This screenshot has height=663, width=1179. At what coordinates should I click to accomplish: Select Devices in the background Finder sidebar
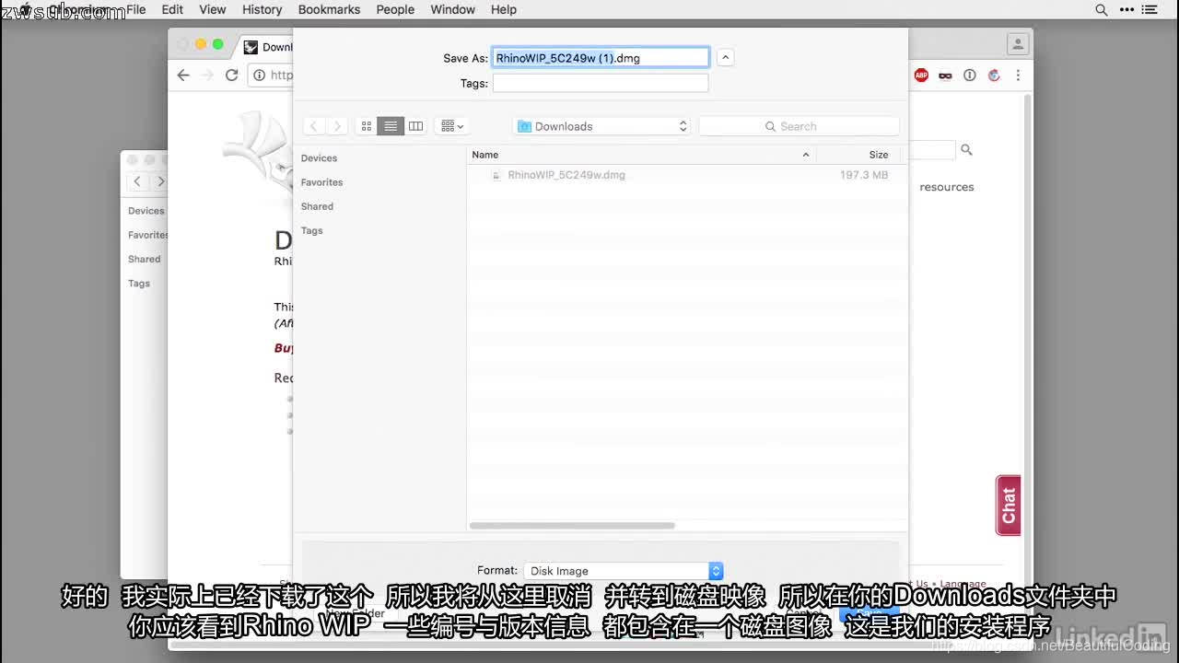pos(146,211)
